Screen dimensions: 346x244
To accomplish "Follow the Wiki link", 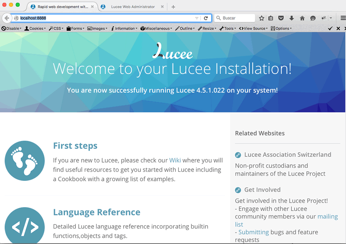I will pos(175,160).
